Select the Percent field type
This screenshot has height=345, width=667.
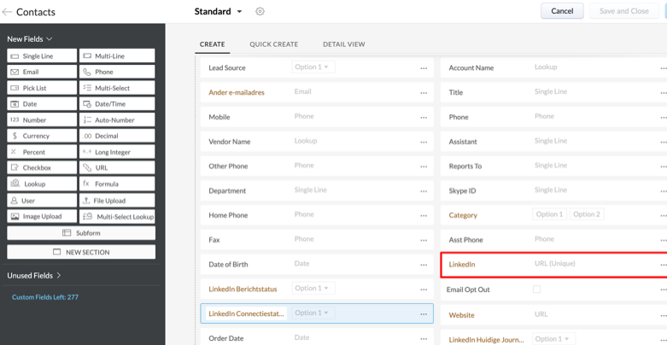42,152
